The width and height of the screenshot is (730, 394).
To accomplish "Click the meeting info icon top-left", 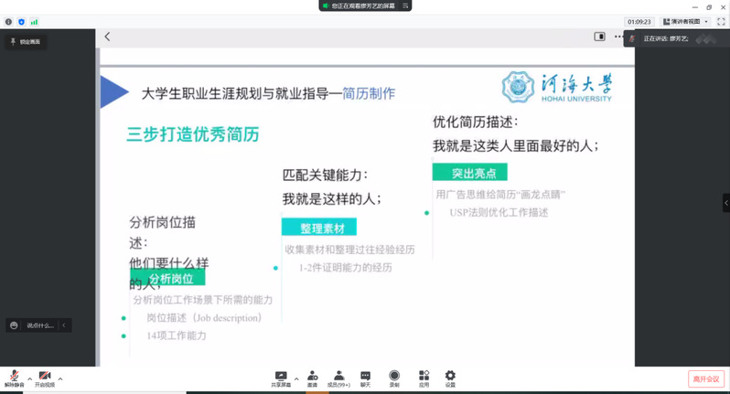I will tap(8, 21).
